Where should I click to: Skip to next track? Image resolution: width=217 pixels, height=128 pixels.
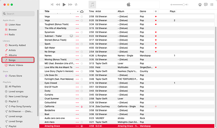click(70, 5)
